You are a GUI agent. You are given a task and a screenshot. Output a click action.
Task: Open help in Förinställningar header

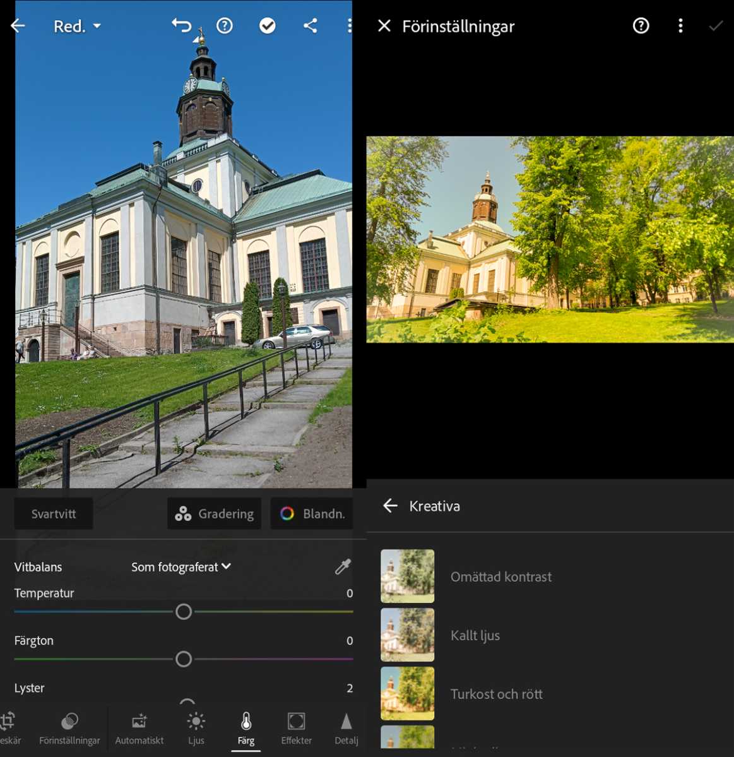(x=641, y=26)
